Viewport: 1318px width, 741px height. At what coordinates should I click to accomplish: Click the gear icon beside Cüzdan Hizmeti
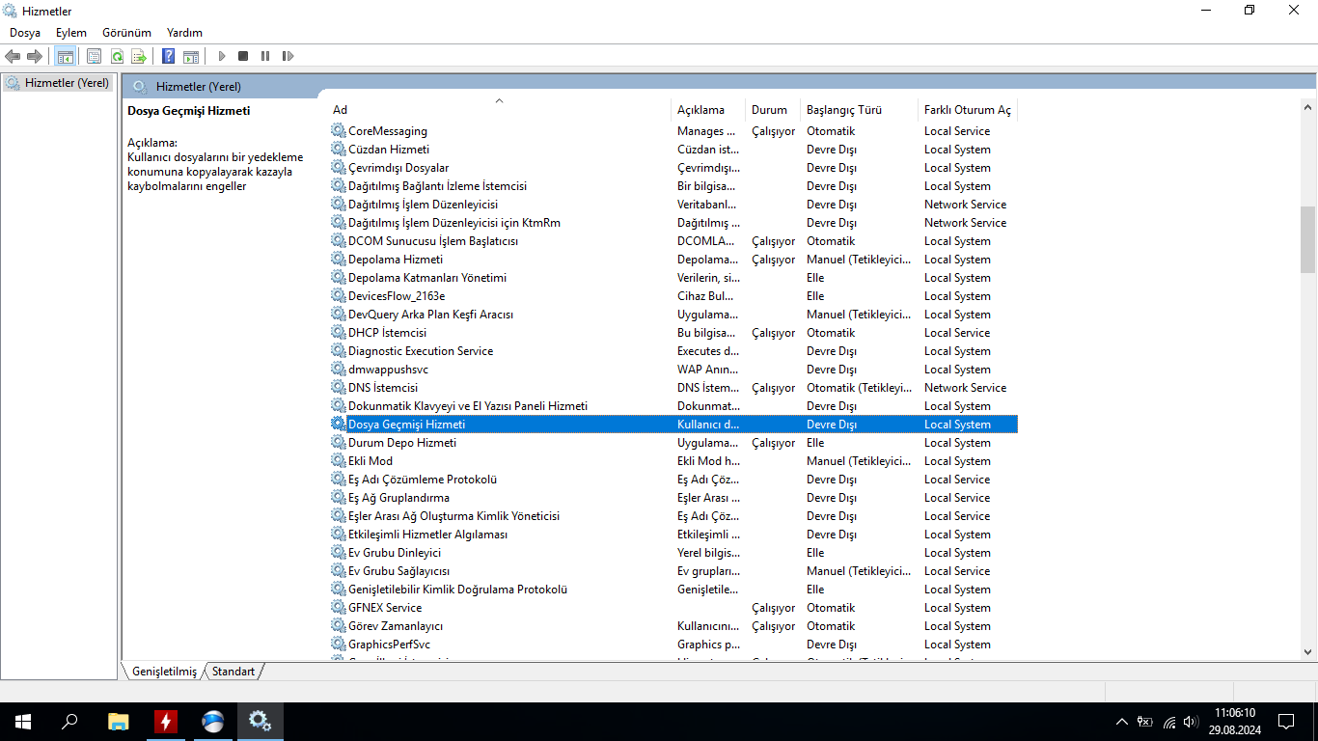click(339, 149)
